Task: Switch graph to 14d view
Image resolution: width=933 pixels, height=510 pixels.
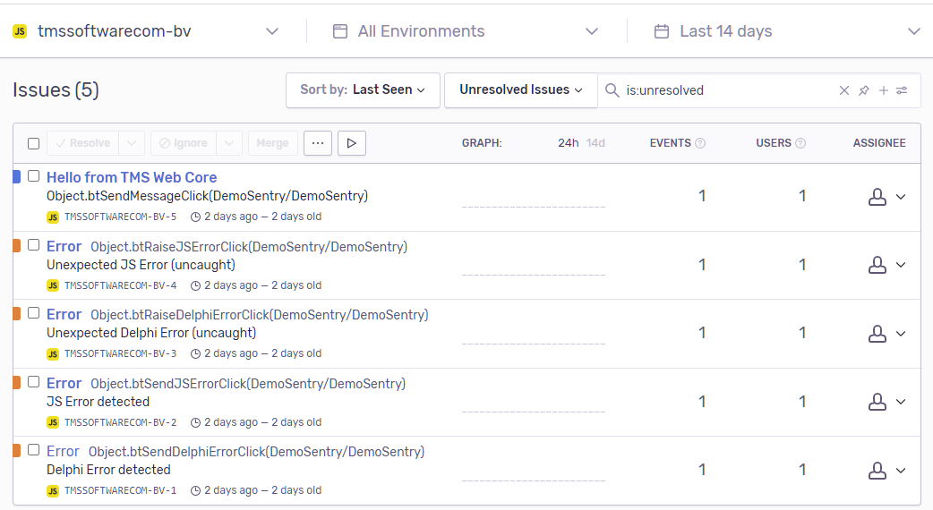Action: [x=595, y=143]
